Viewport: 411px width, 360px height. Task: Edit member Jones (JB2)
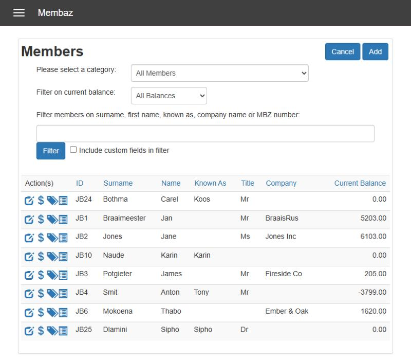[29, 238]
